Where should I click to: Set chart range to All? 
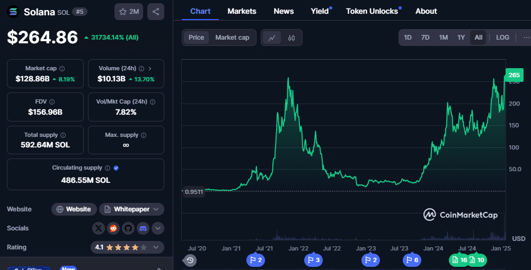point(478,38)
